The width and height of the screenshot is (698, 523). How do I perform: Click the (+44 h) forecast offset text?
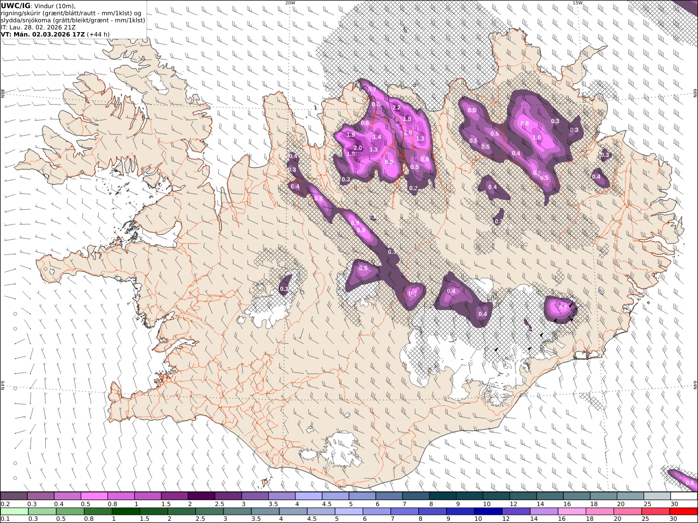click(98, 34)
